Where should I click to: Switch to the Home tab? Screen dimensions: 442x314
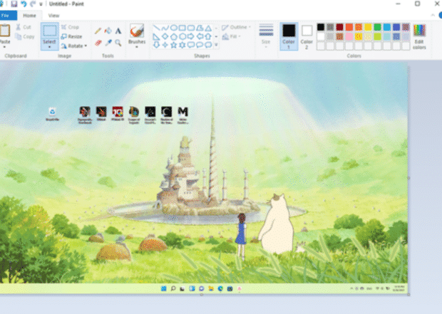[29, 16]
